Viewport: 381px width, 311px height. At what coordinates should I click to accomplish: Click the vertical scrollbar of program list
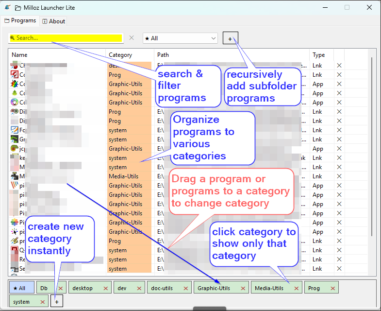[x=371, y=146]
